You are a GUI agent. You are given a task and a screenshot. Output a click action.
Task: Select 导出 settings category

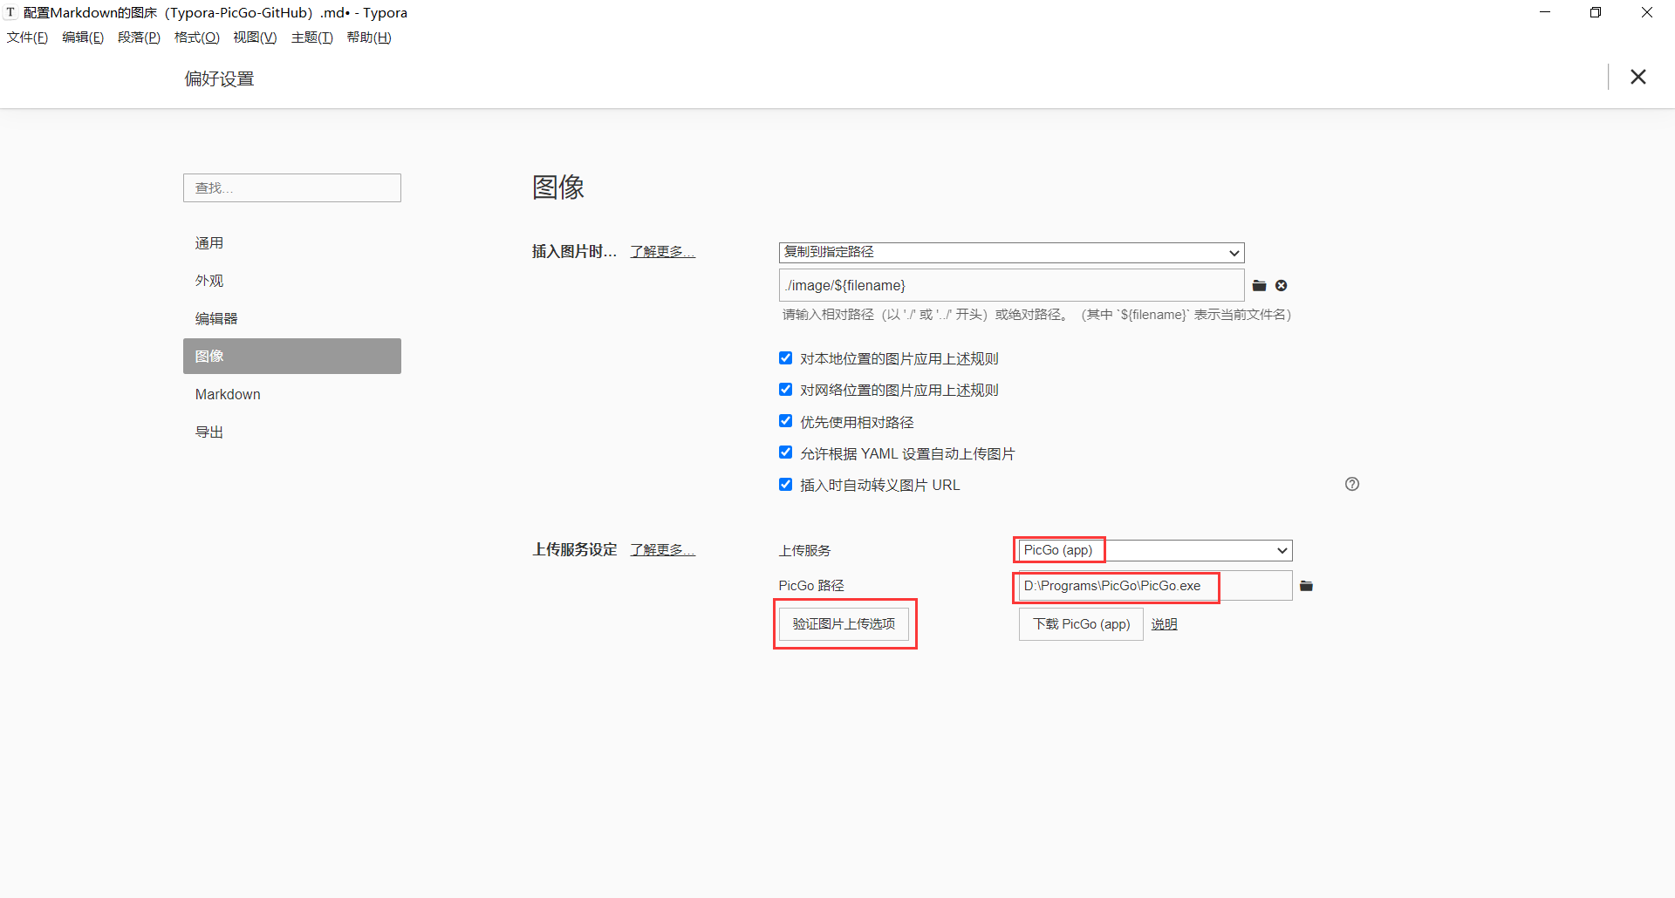pyautogui.click(x=292, y=432)
